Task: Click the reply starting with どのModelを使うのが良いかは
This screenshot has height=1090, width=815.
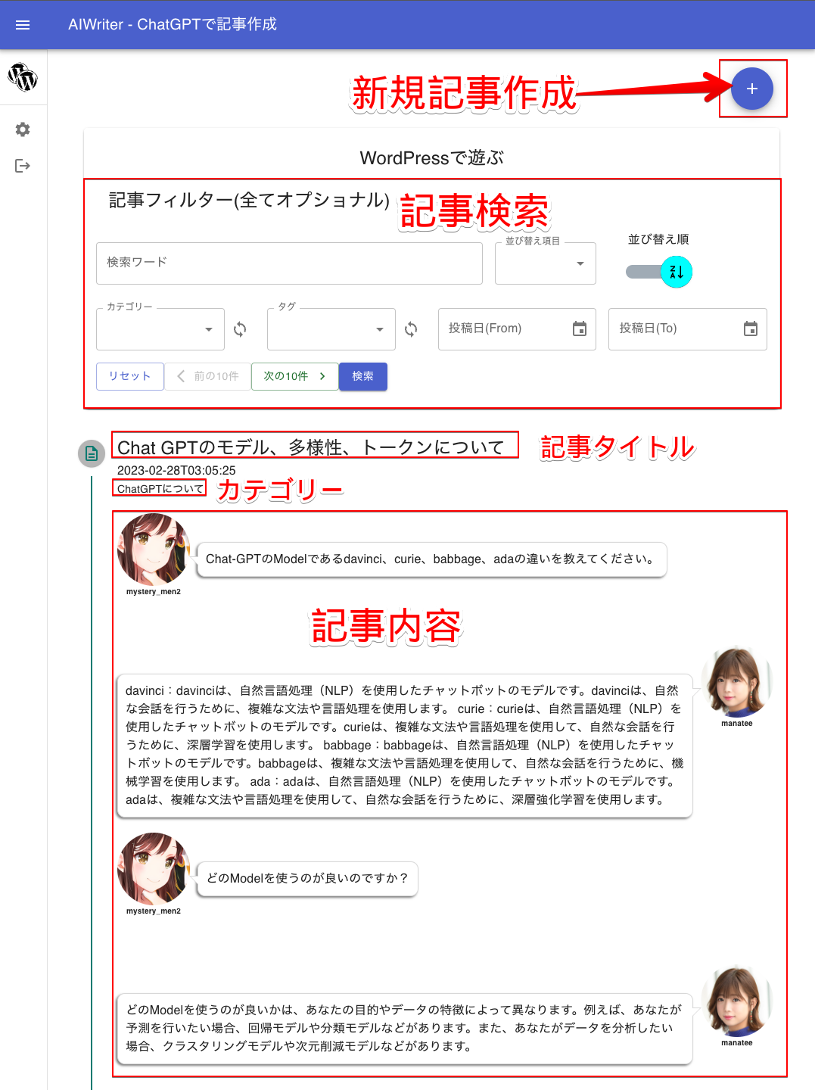Action: coord(405,1029)
